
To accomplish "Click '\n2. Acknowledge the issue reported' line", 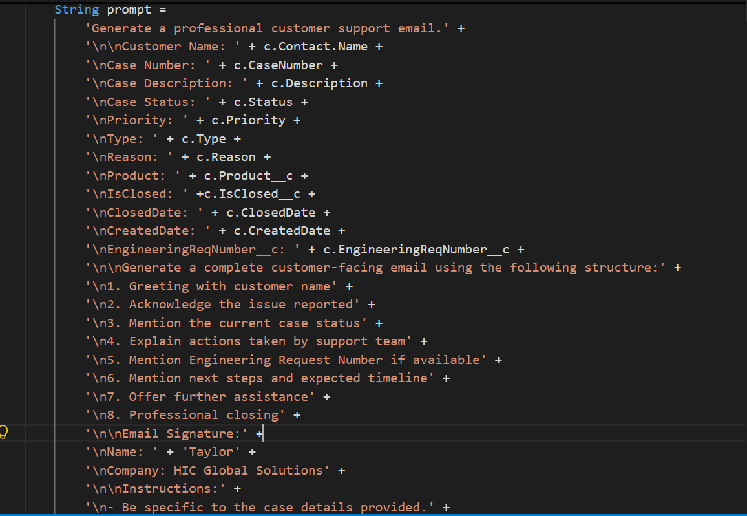I will [x=222, y=305].
